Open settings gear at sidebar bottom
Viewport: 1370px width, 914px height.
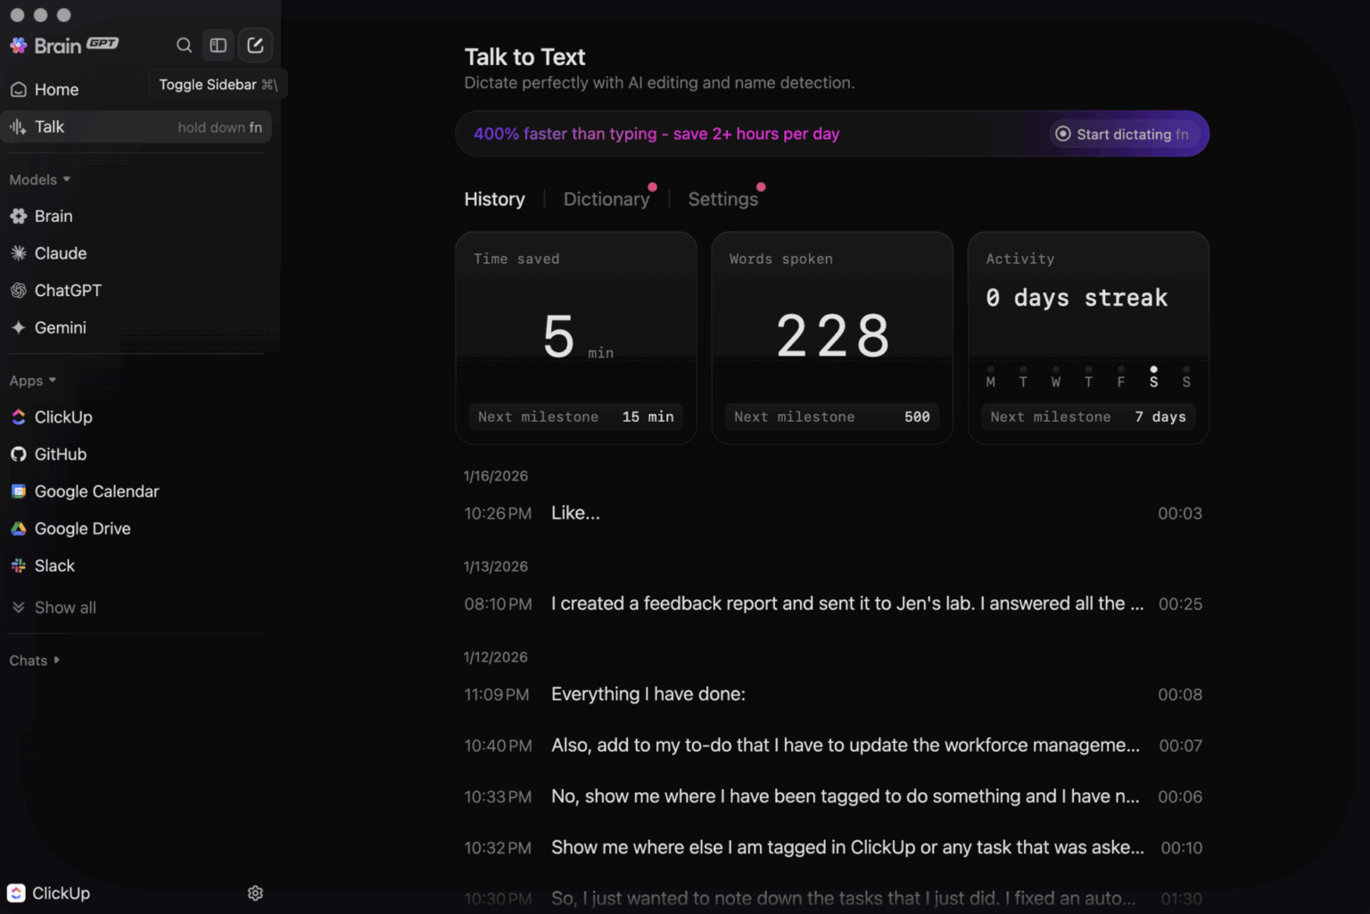pos(255,893)
